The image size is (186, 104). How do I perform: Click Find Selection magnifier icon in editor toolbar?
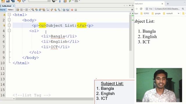[33, 10]
